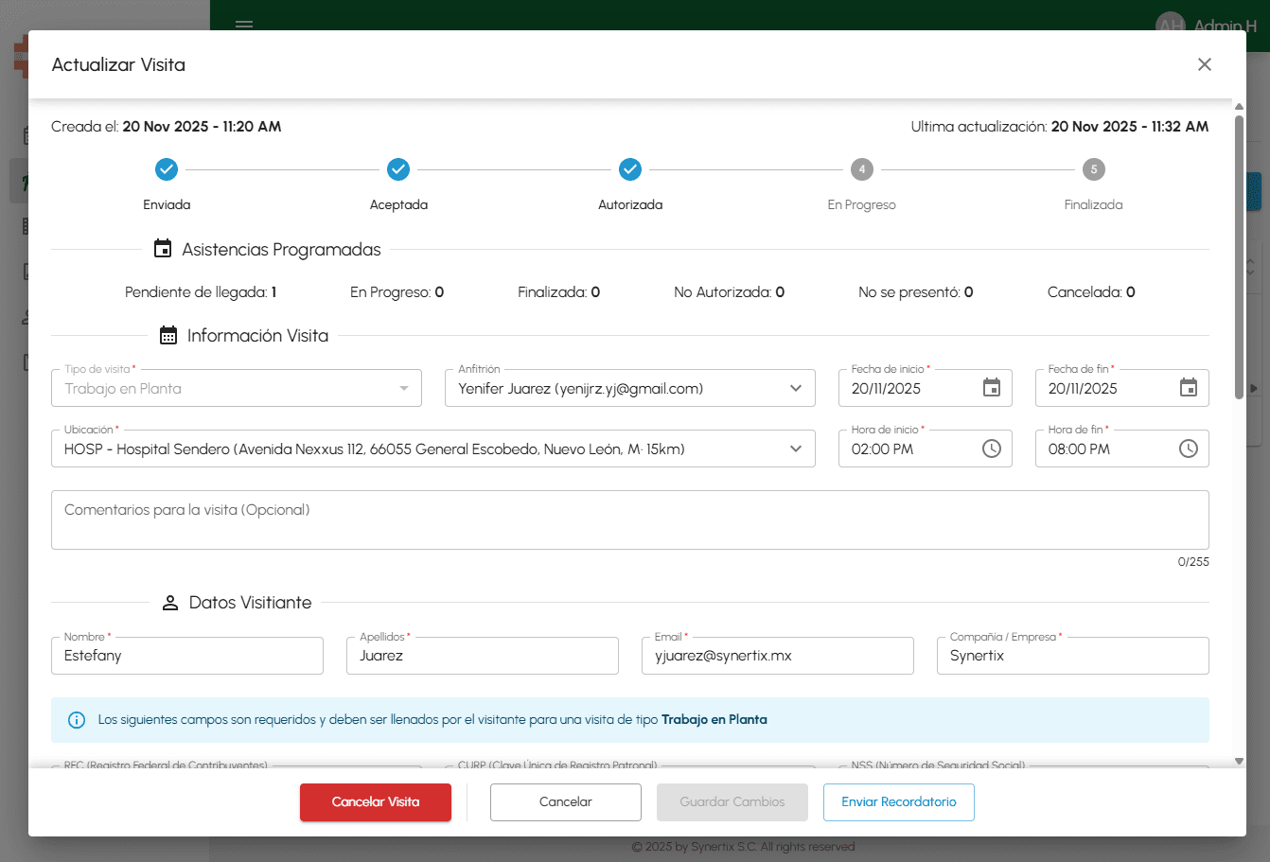Screen dimensions: 1270x862
Task: Open the Hora de inicio clock icon
Action: coord(991,449)
